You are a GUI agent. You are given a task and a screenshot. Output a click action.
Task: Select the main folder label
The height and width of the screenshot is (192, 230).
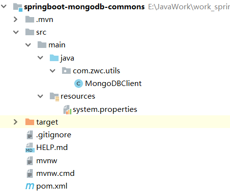point(57,45)
